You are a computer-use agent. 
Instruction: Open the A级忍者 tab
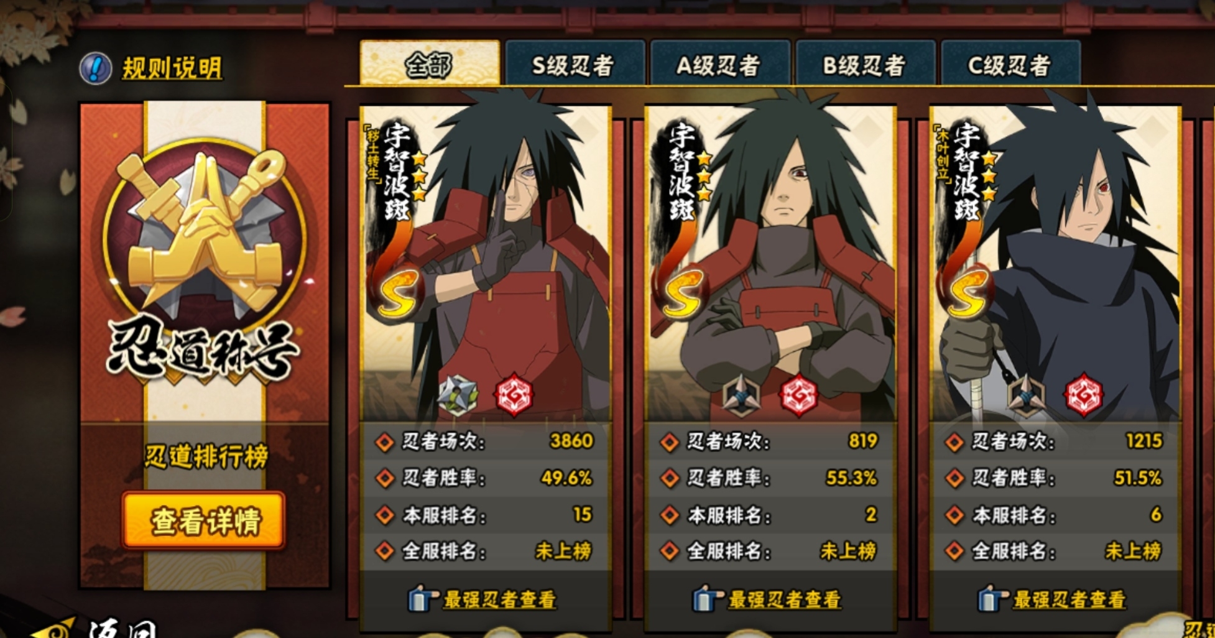[719, 64]
